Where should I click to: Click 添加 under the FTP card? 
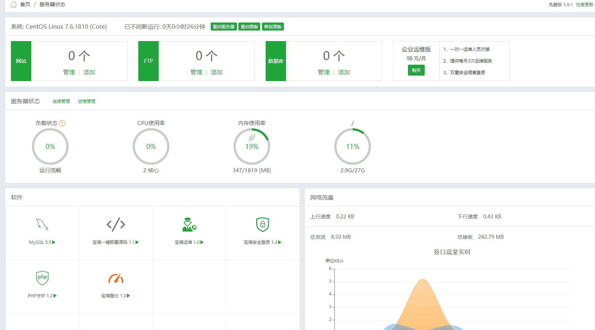pos(217,72)
